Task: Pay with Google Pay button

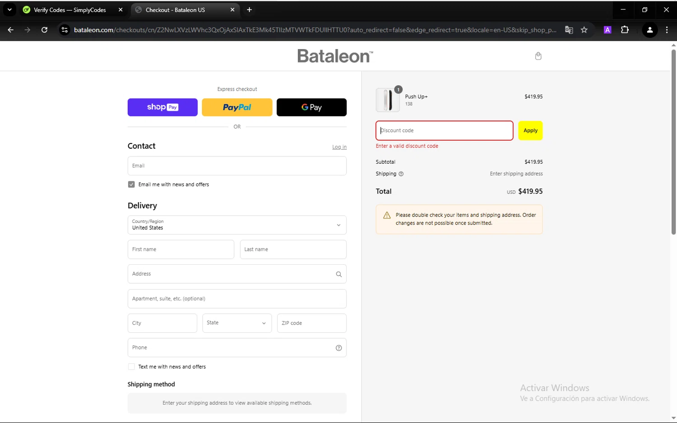Action: point(311,107)
